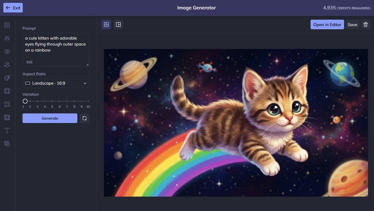Set Variation slider to 10
This screenshot has width=374, height=211.
(88, 101)
